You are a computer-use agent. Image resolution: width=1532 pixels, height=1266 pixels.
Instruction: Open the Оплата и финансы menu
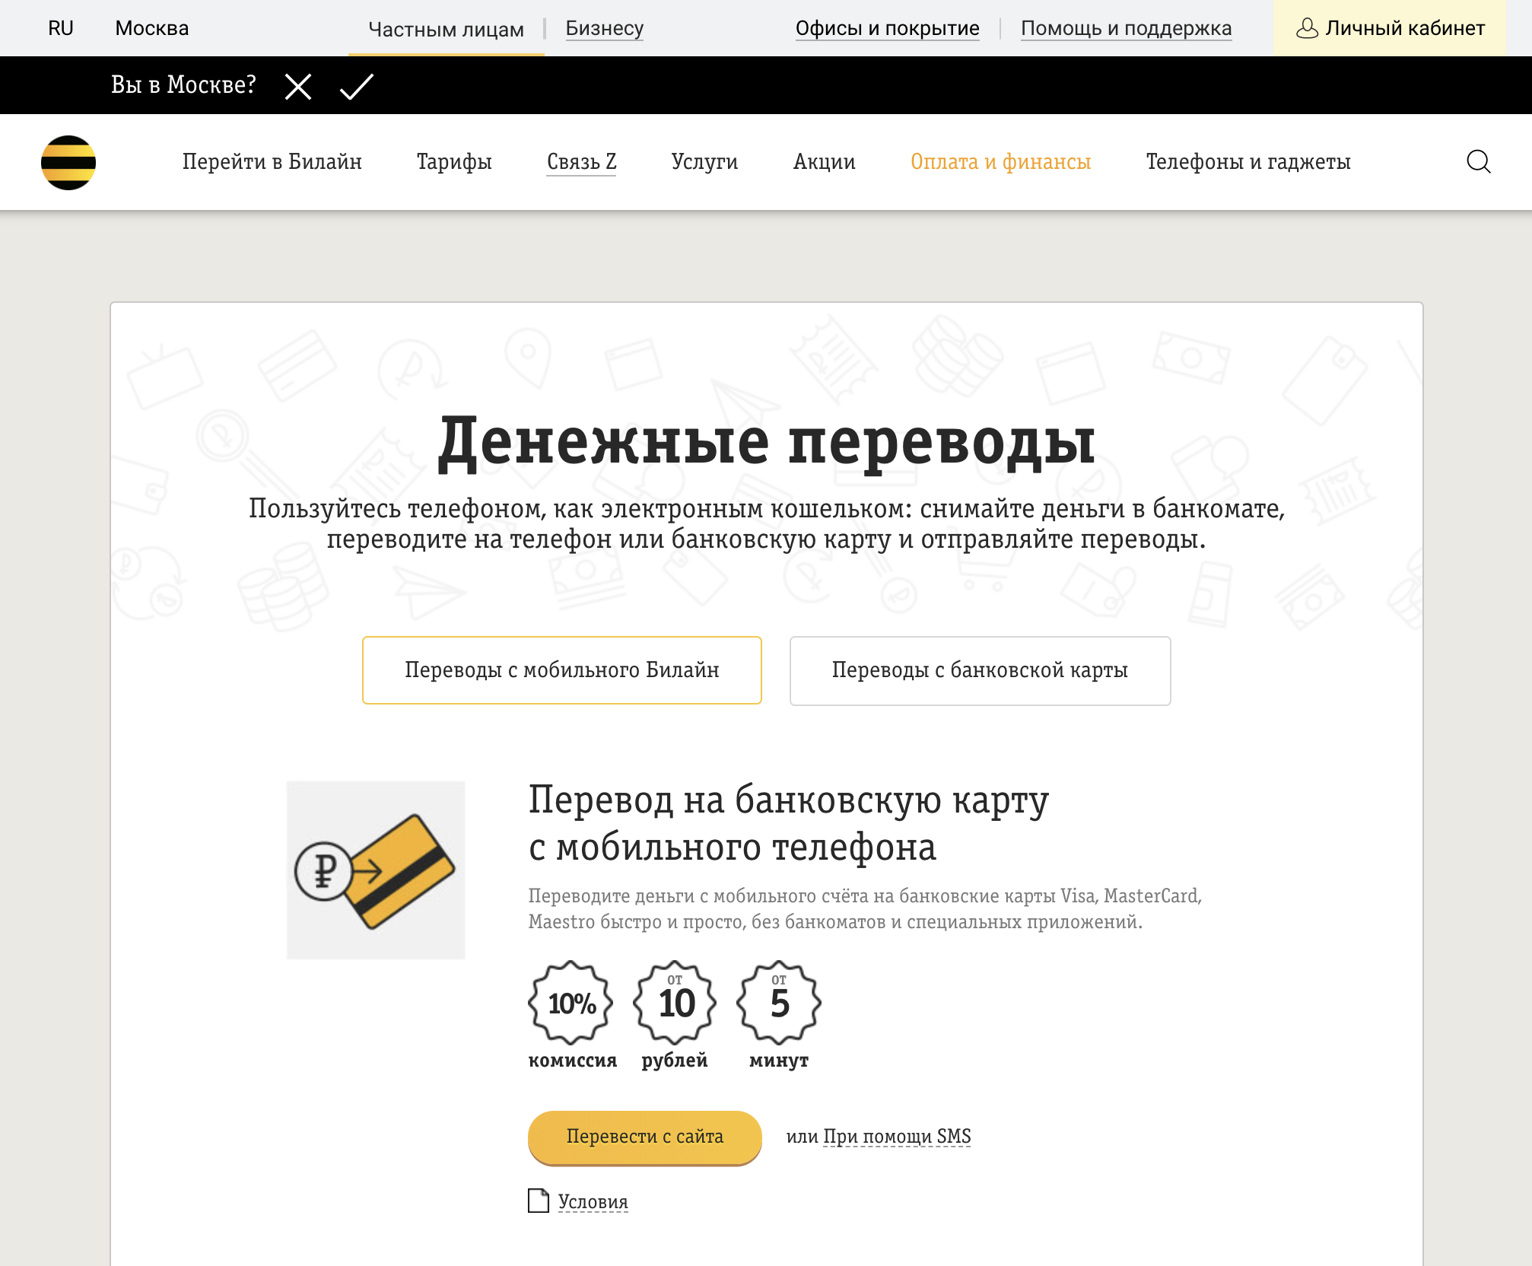click(x=1000, y=161)
